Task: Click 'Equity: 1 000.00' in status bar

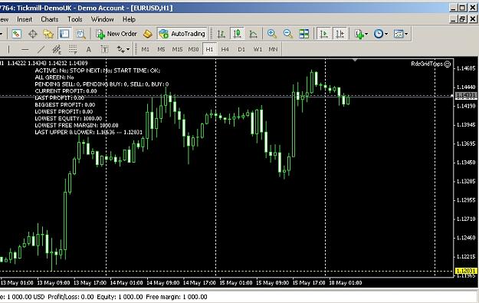Action: (x=120, y=297)
